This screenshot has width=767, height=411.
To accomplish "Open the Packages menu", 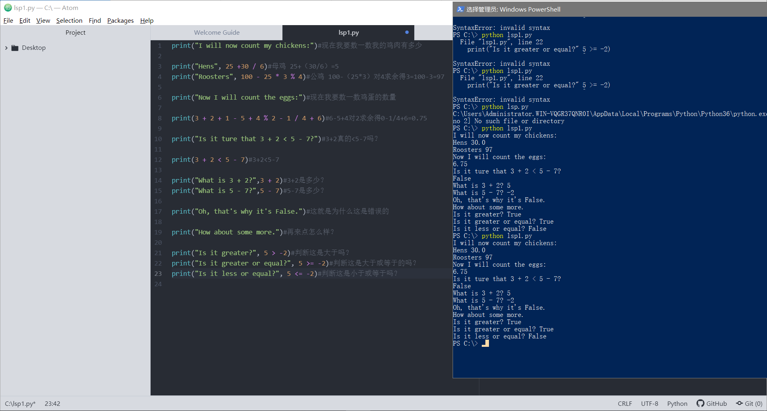I will coord(120,21).
